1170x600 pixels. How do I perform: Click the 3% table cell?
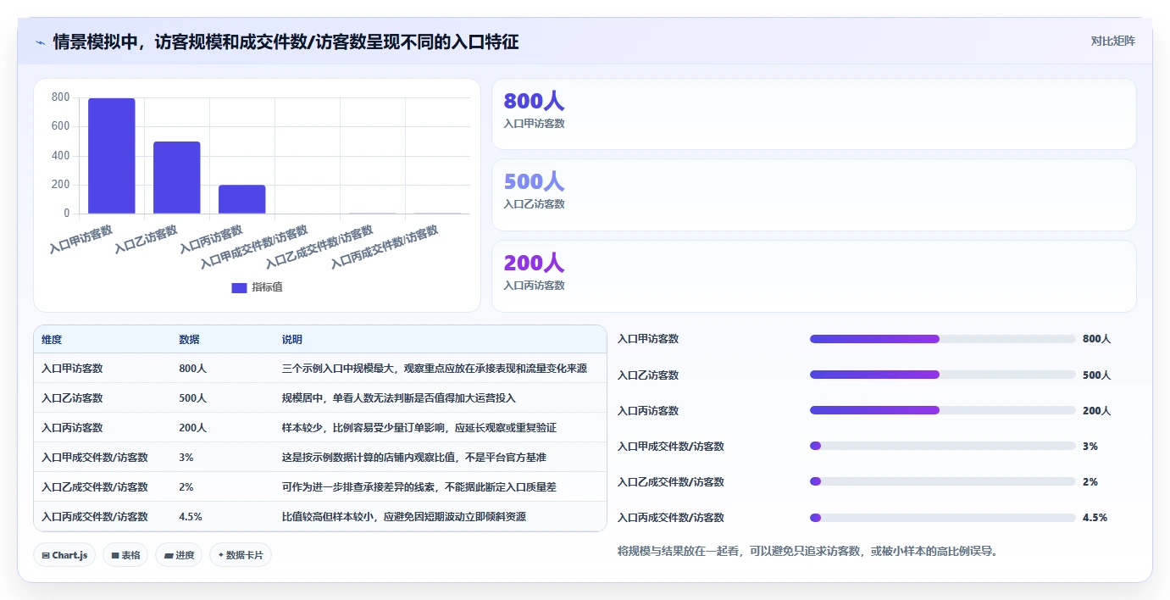coord(186,458)
